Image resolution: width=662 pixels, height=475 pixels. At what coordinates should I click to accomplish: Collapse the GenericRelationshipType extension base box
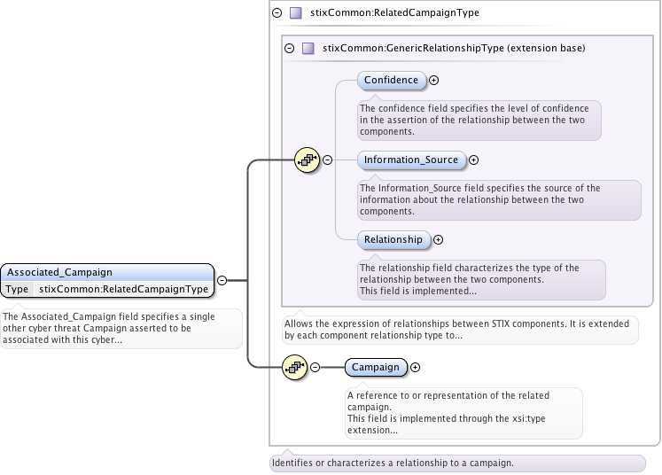(290, 48)
